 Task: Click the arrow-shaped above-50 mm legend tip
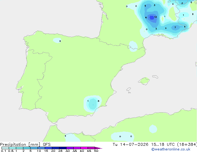pyautogui.click(x=98, y=148)
